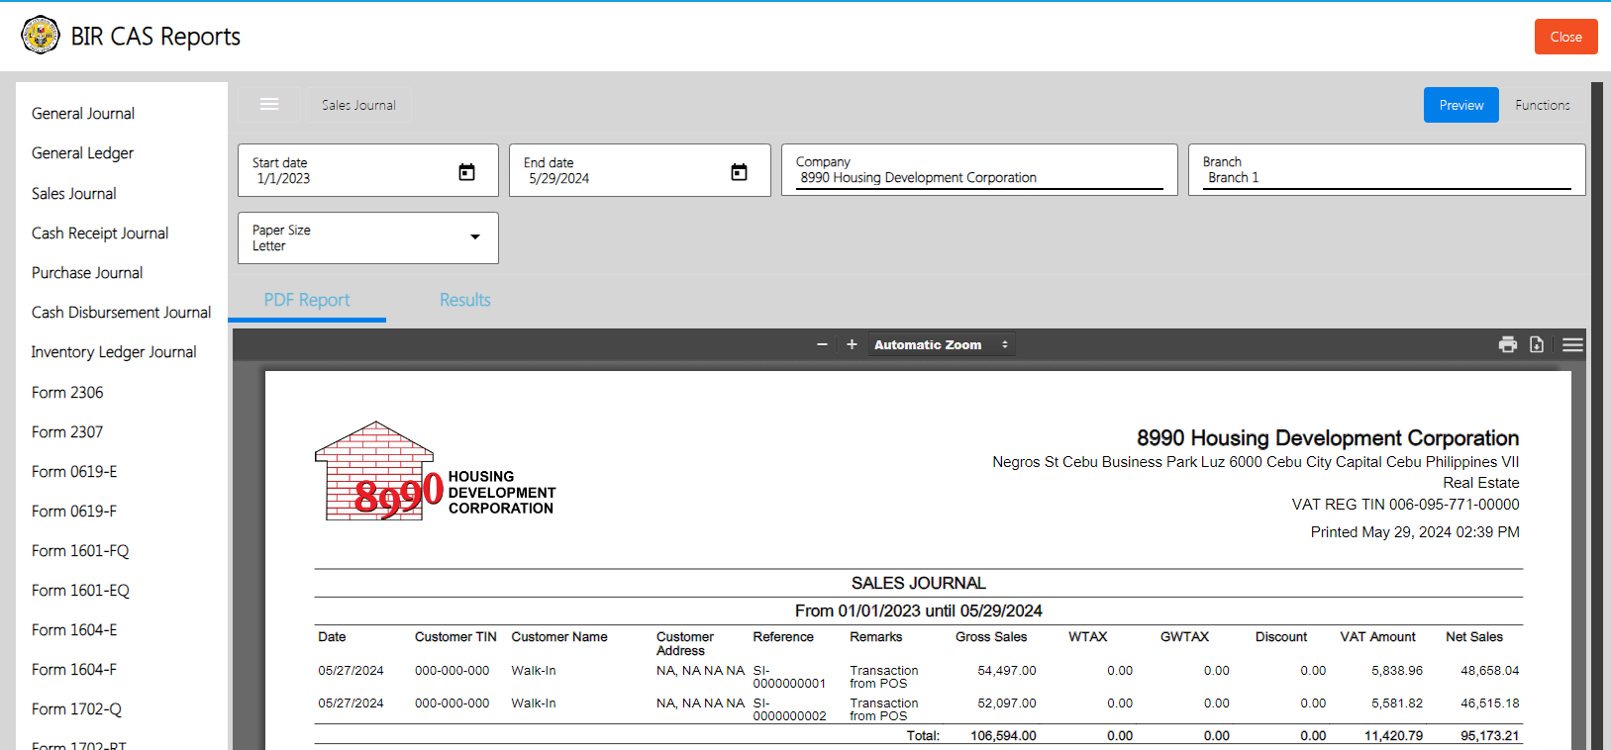Click the SALES JOURNAL report heading
The height and width of the screenshot is (750, 1611).
tap(919, 584)
